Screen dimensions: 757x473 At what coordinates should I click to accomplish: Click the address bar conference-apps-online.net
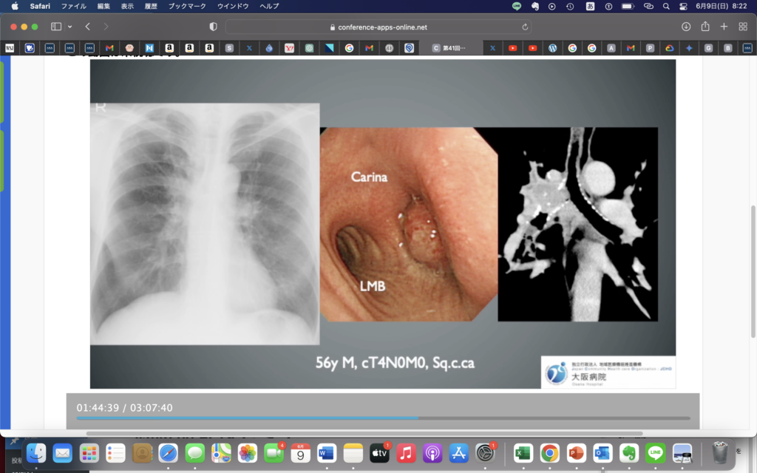[x=378, y=27]
